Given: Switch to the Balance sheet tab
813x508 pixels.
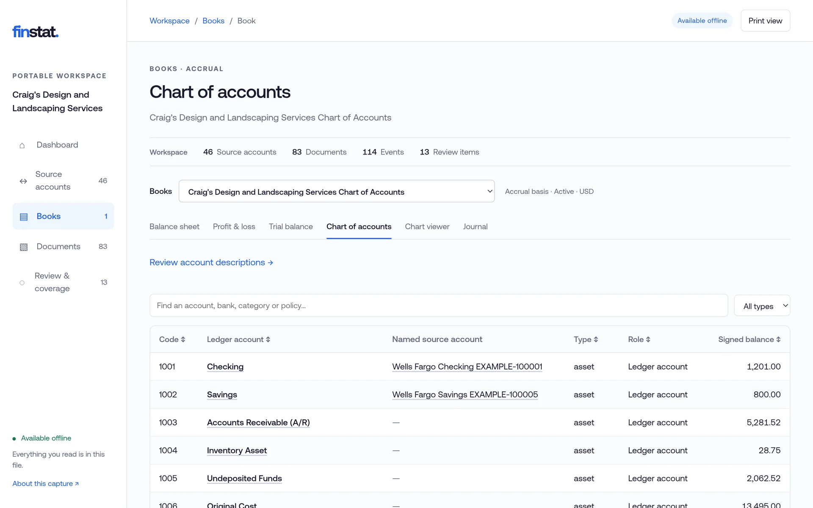Looking at the screenshot, I should 174,226.
